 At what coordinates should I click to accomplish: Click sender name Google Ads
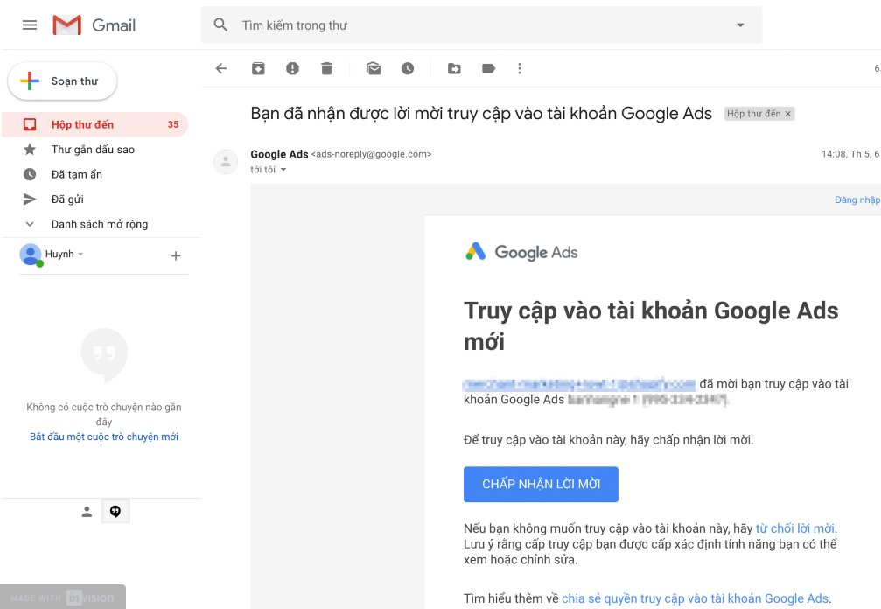(x=279, y=154)
